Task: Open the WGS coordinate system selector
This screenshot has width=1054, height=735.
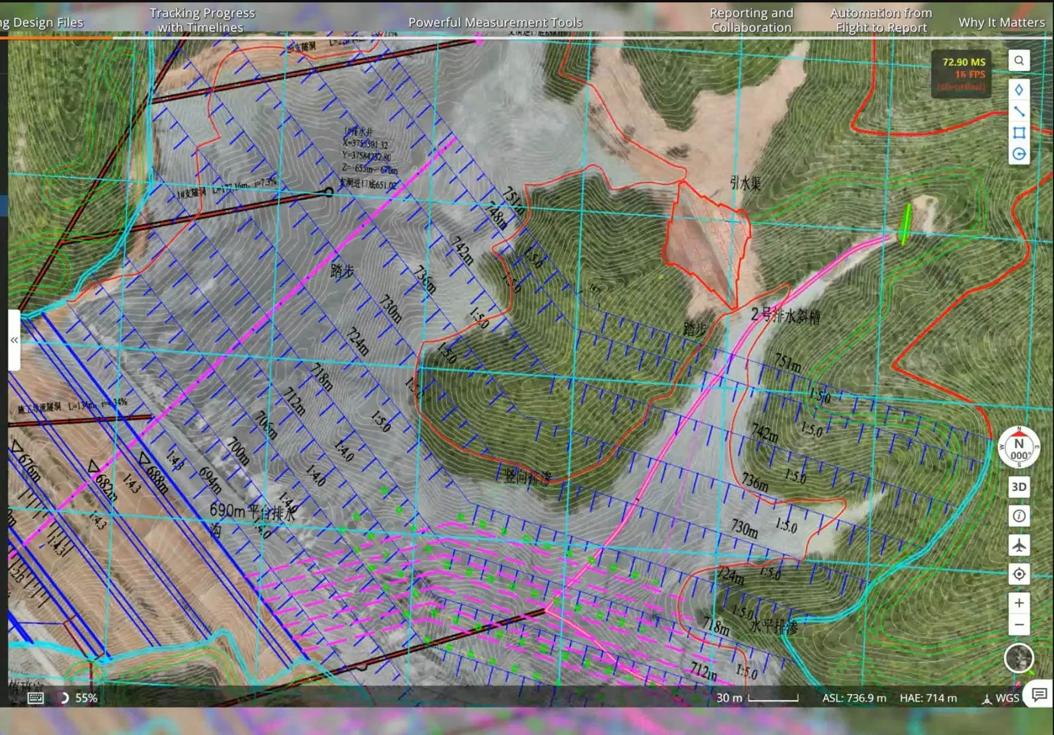Action: click(x=1000, y=698)
